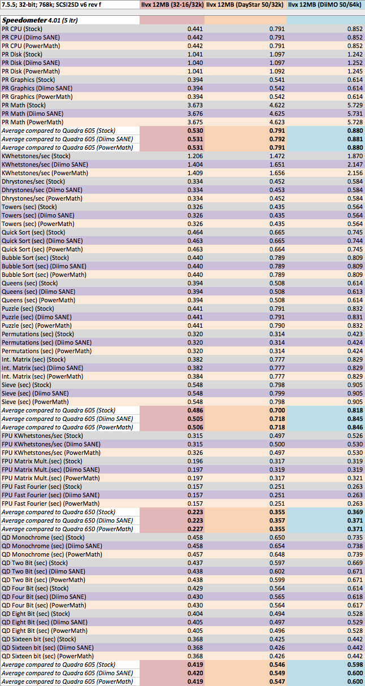Select the 'PR Math (Diimo SANE)' row label

32,114
